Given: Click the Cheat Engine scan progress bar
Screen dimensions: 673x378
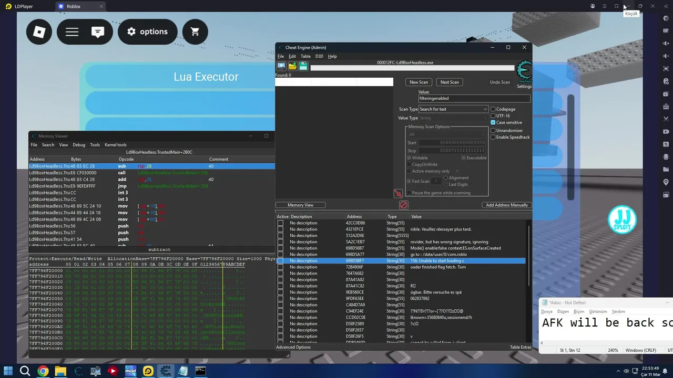Looking at the screenshot, I should pyautogui.click(x=412, y=68).
